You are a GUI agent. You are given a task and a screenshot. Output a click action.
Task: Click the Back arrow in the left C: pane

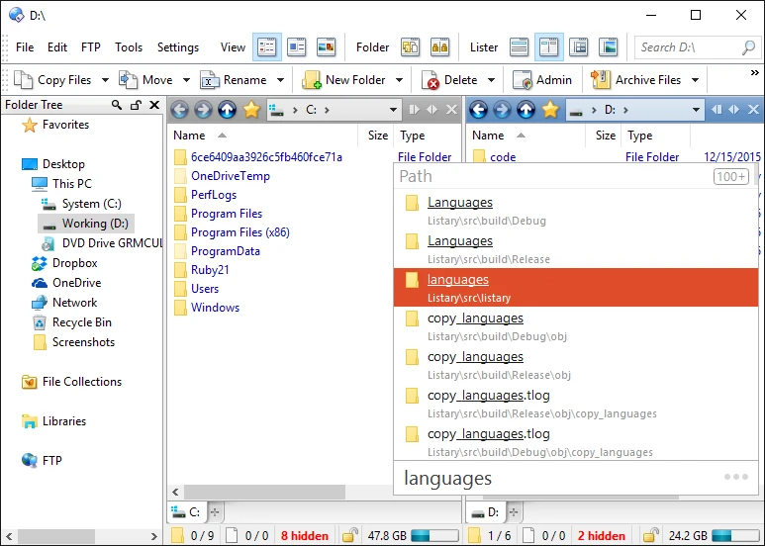[179, 110]
